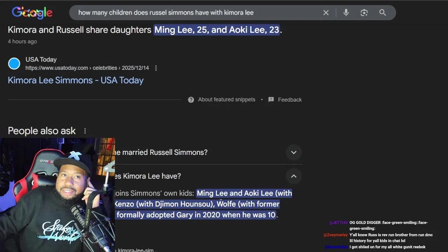Open About featured snippets link

coord(226,100)
